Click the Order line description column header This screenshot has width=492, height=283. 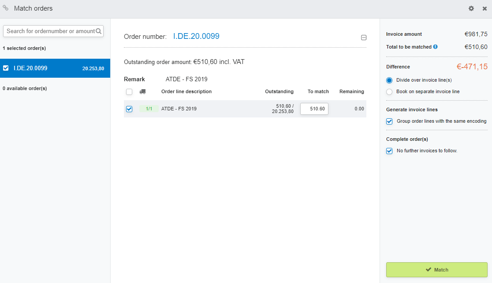coord(186,91)
